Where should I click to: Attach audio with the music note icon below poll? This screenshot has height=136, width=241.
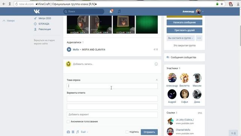(x=78, y=132)
